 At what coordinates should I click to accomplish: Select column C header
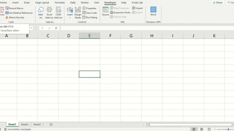pos(48,36)
